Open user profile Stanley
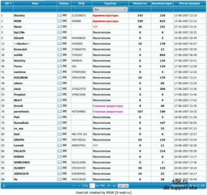The image size is (207, 195). click(19, 16)
